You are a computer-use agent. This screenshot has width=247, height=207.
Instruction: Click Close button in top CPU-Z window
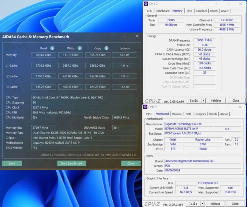pos(236,100)
